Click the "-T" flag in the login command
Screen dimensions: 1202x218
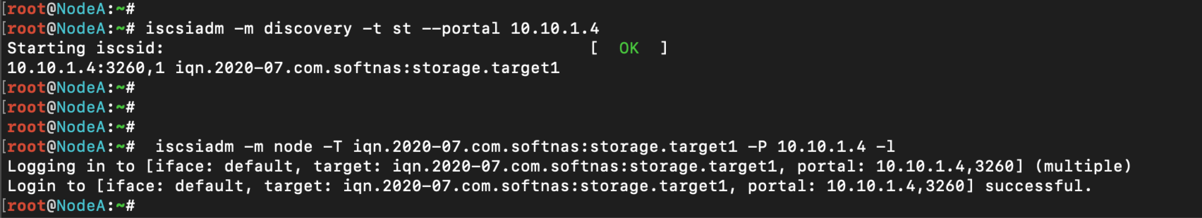332,147
